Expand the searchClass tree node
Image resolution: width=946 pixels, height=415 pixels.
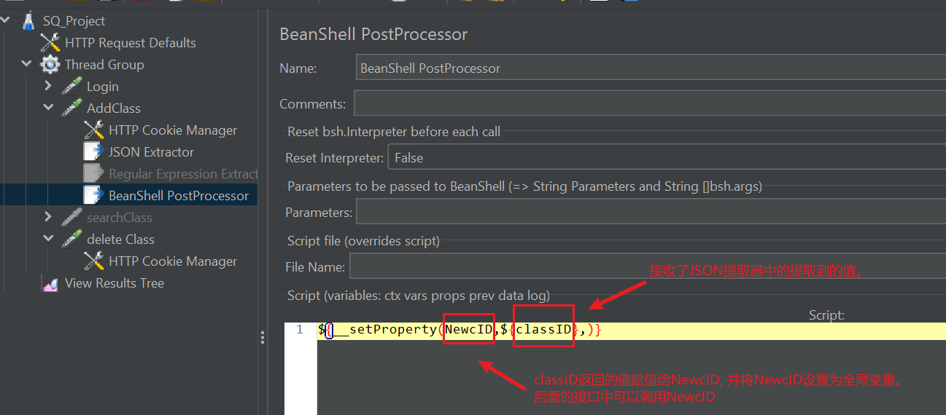click(x=48, y=218)
